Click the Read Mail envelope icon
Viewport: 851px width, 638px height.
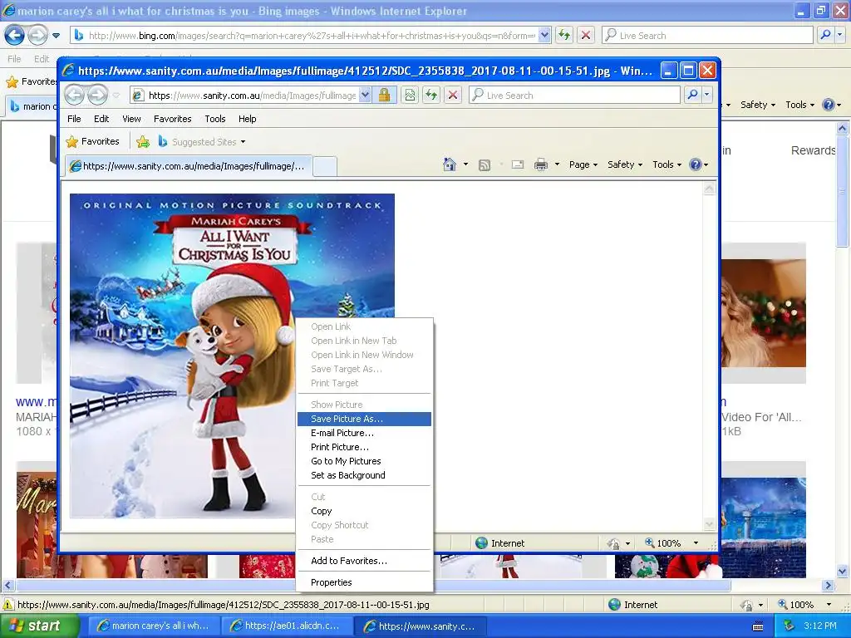pos(518,164)
